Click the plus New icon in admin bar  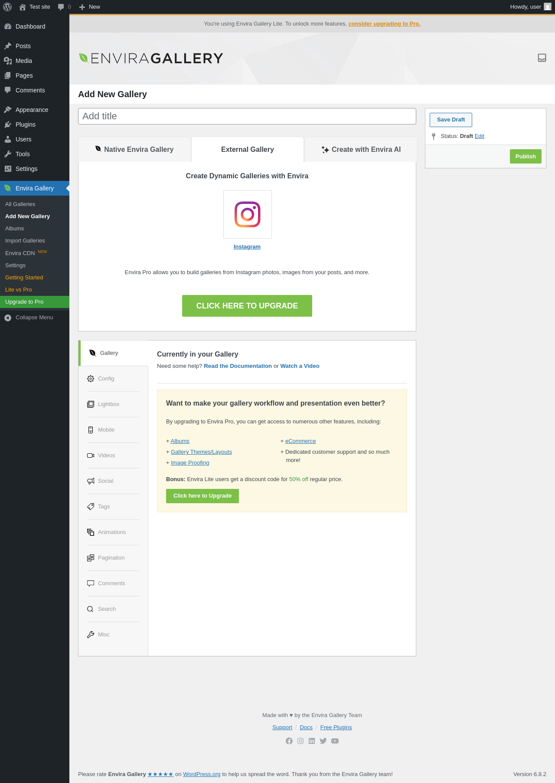tap(82, 7)
